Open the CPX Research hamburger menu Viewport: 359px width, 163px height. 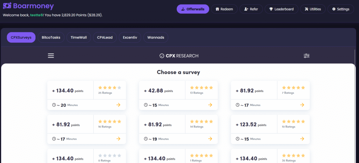(x=51, y=56)
